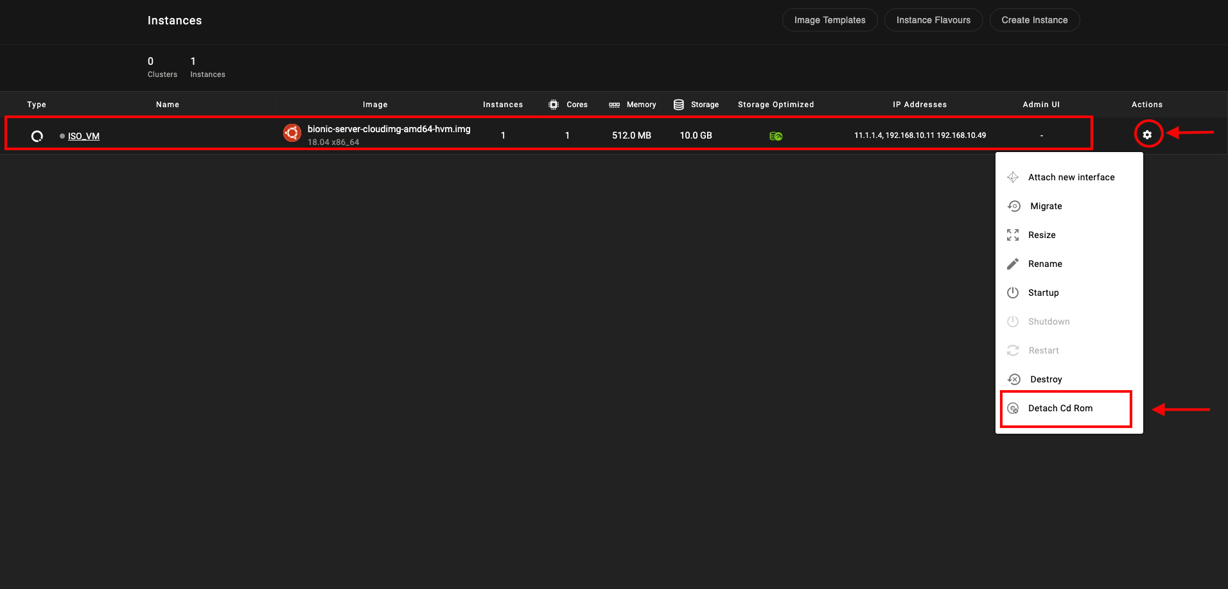Click the greyed-out Shutdown entry
1228x589 pixels.
tap(1069, 321)
